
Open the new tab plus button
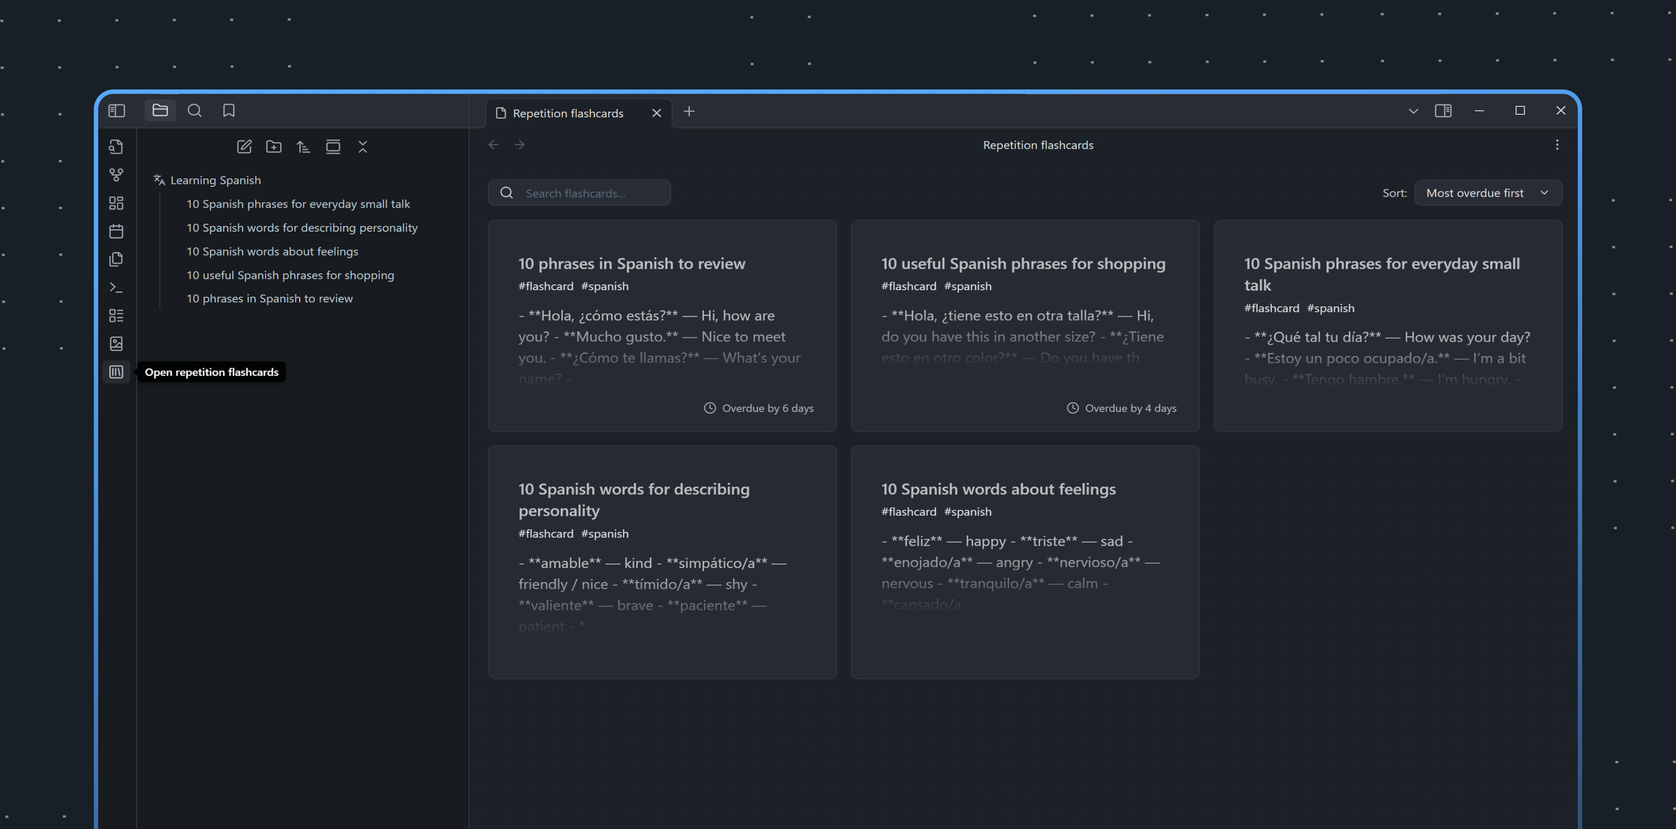(x=689, y=112)
